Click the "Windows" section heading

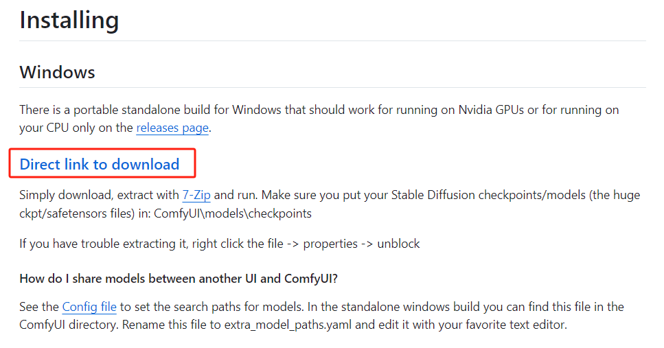(x=57, y=72)
